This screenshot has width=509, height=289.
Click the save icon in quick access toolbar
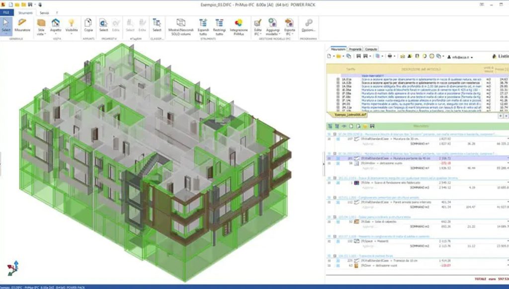click(x=30, y=4)
